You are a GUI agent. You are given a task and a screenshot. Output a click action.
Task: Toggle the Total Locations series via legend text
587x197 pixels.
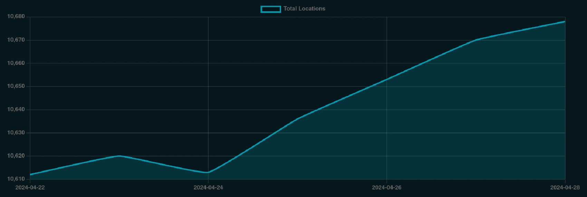coord(304,9)
